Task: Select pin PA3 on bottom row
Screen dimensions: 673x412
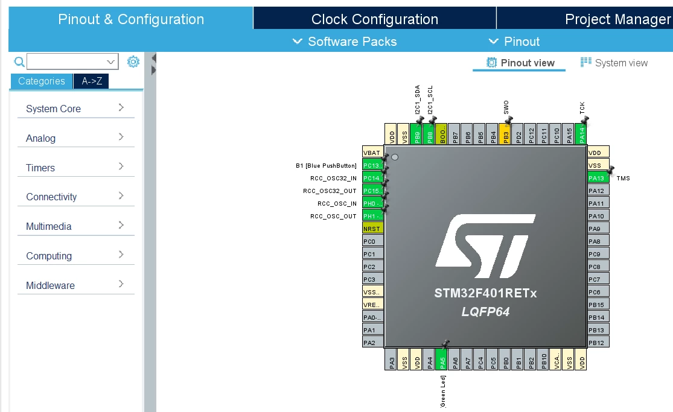Action: pos(391,359)
